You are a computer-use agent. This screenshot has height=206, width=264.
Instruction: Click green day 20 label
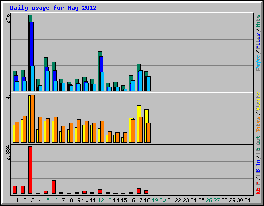(x=162, y=200)
